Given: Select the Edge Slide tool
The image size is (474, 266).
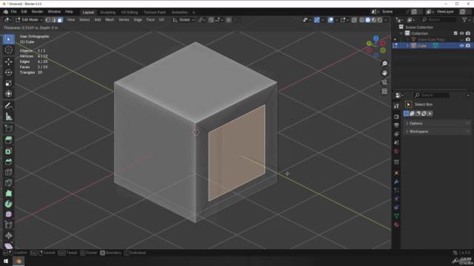Looking at the screenshot, I should [x=8, y=225].
